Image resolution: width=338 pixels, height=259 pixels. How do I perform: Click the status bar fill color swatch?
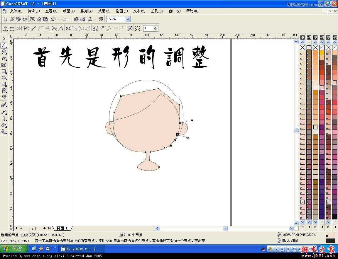point(330,235)
